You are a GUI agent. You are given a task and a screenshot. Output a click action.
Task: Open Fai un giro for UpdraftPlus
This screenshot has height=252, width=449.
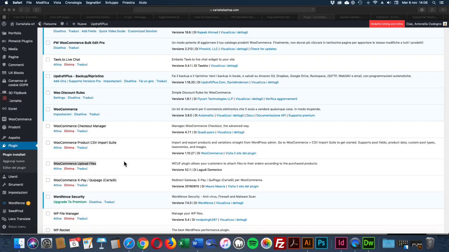click(146, 81)
